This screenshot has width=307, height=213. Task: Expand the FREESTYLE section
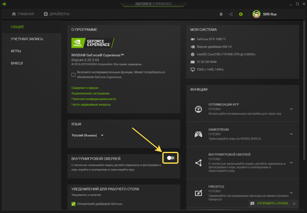point(291,193)
